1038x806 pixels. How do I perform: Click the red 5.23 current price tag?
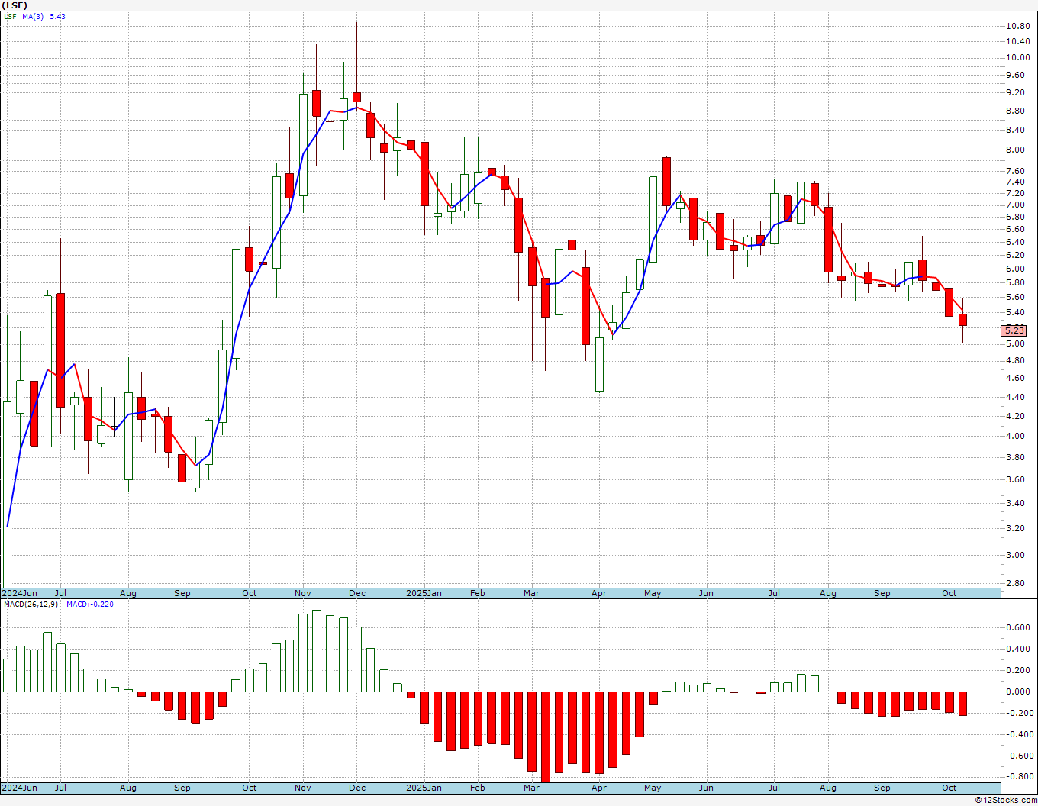[1014, 330]
